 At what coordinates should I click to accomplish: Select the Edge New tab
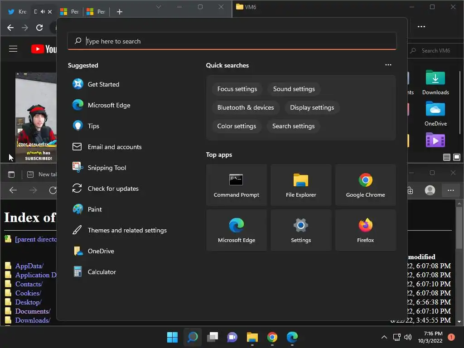pyautogui.click(x=41, y=174)
